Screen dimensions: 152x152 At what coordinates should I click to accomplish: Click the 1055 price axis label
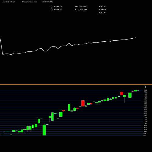click(145, 127)
